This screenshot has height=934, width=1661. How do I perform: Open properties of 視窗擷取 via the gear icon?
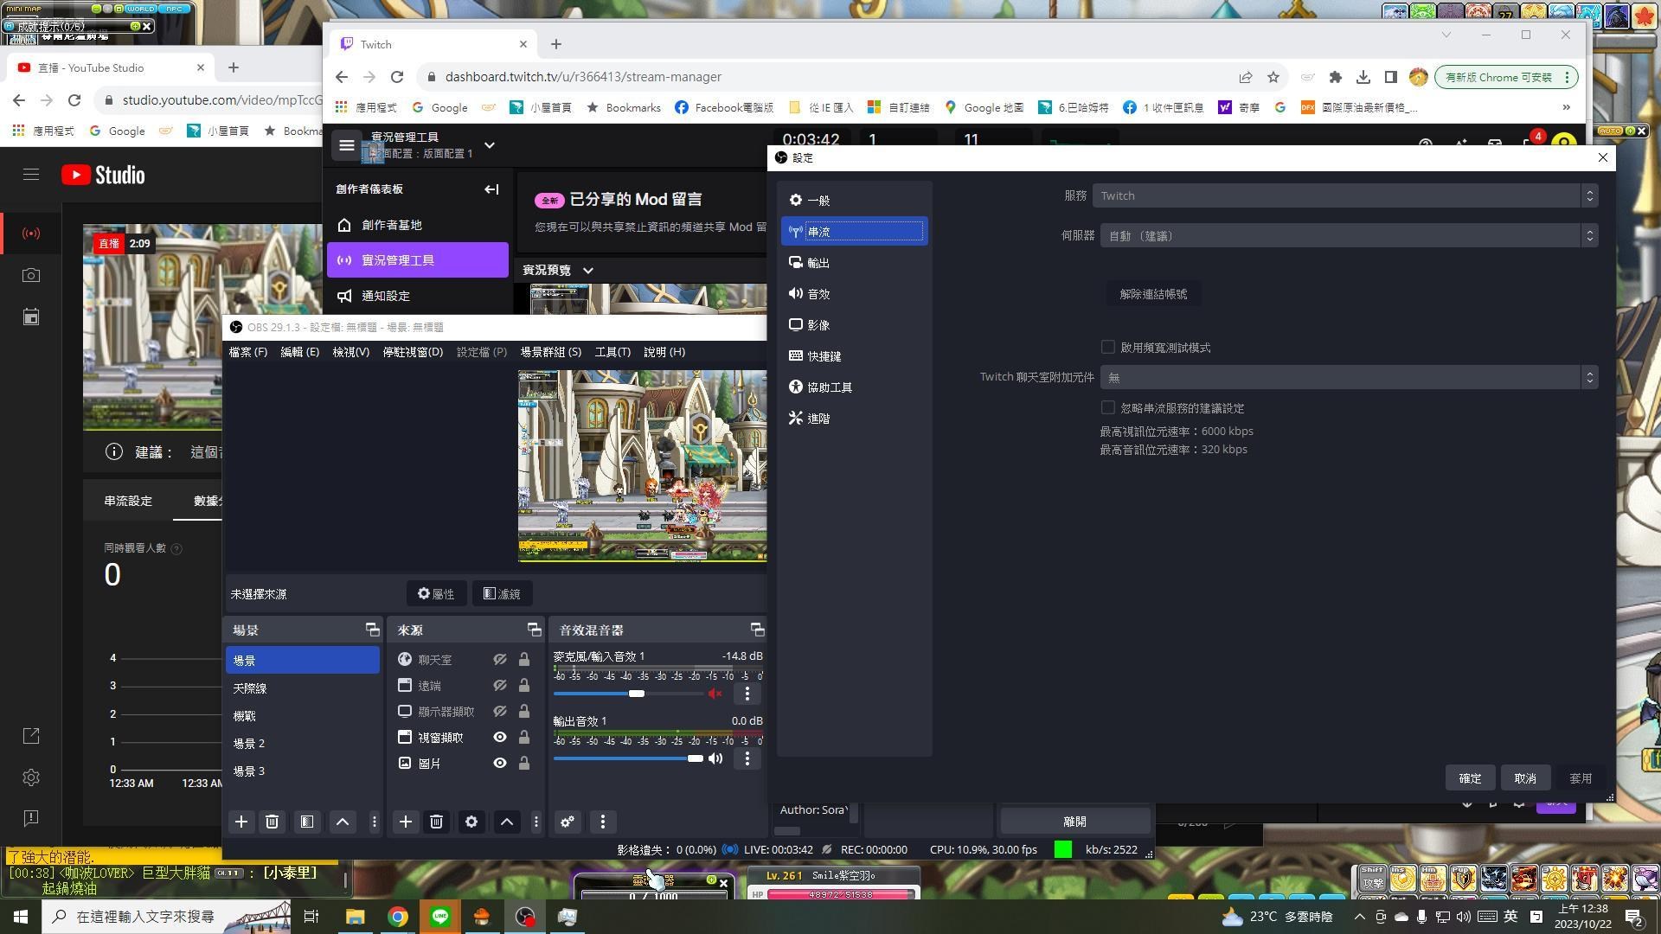(471, 822)
